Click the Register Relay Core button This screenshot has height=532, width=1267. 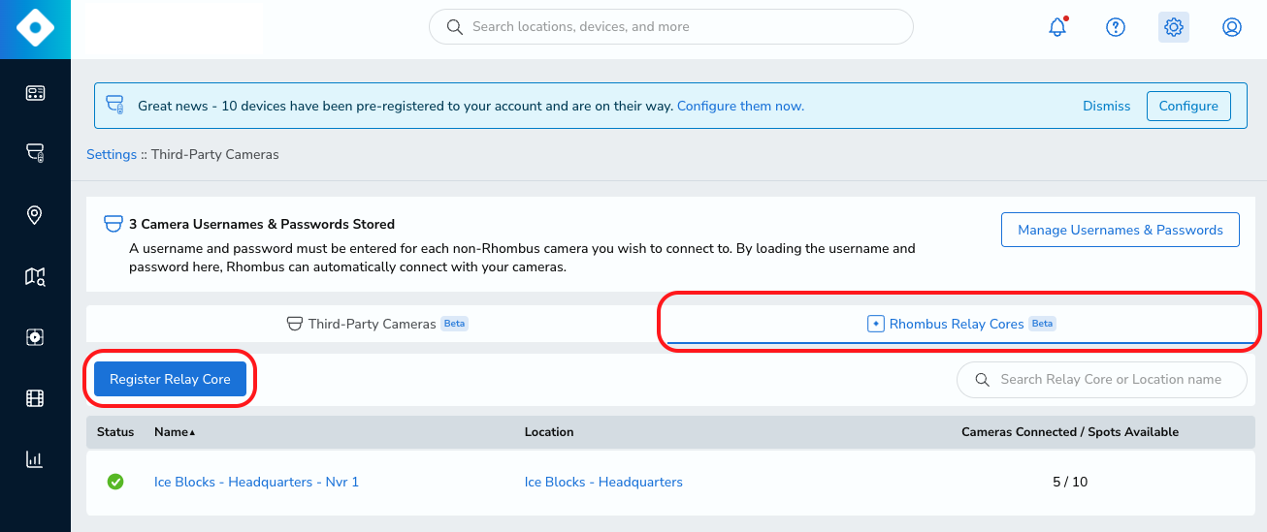pos(170,379)
